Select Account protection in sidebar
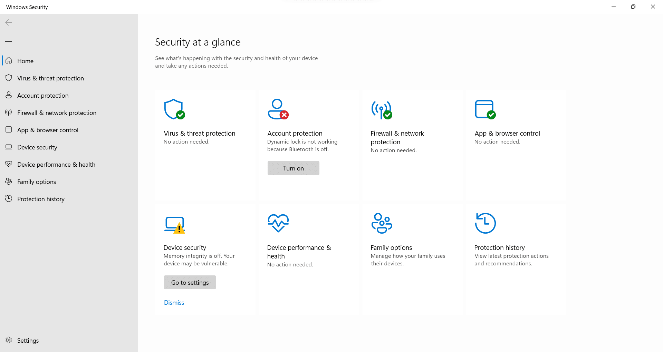Image resolution: width=663 pixels, height=352 pixels. pyautogui.click(x=69, y=95)
